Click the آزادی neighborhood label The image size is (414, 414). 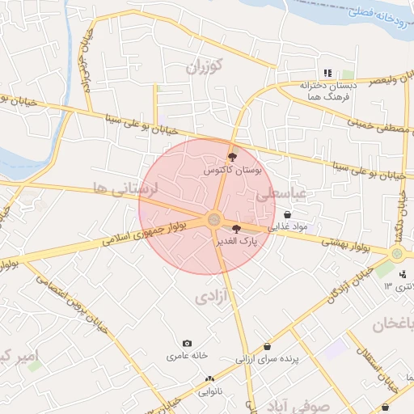click(x=211, y=298)
